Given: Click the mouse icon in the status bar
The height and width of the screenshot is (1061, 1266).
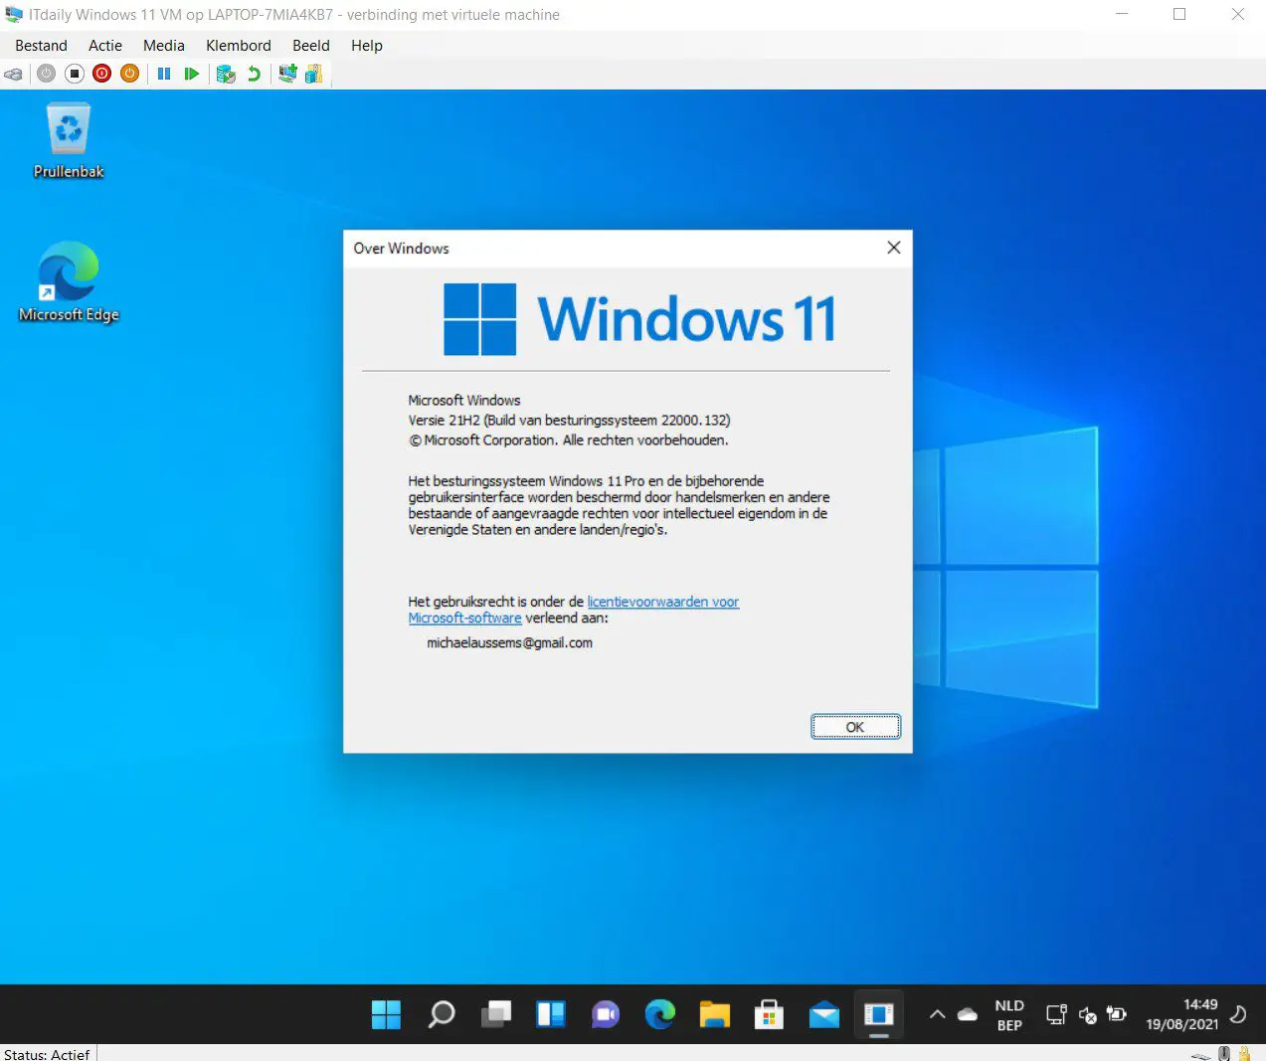Looking at the screenshot, I should (1224, 1053).
